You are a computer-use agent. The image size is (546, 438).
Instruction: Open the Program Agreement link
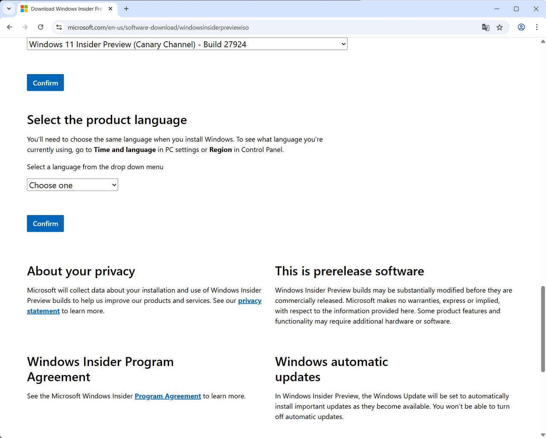point(168,396)
